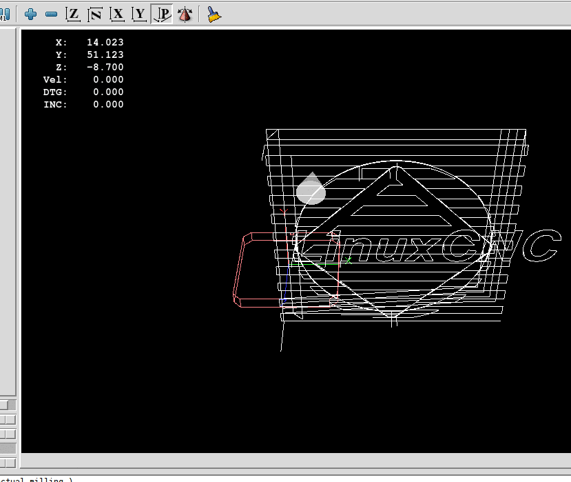Click the LinuxCNC text in the toolpath preview

pos(428,247)
